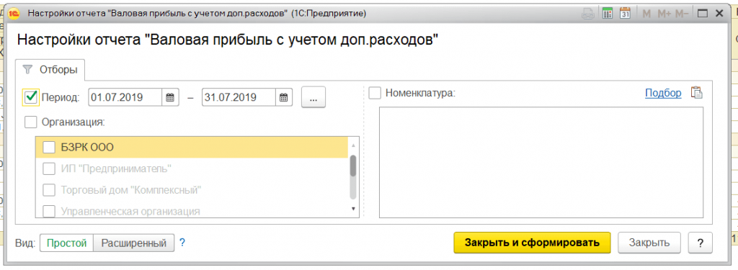This screenshot has width=738, height=270.
Task: Enable the Номенклатура filter checkbox
Action: pyautogui.click(x=375, y=93)
